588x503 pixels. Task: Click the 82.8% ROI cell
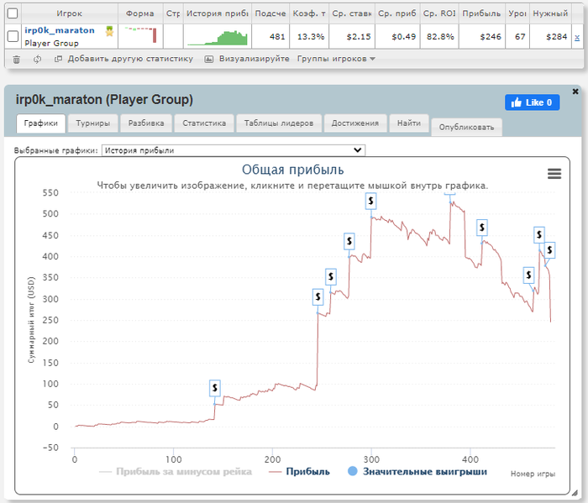click(440, 37)
